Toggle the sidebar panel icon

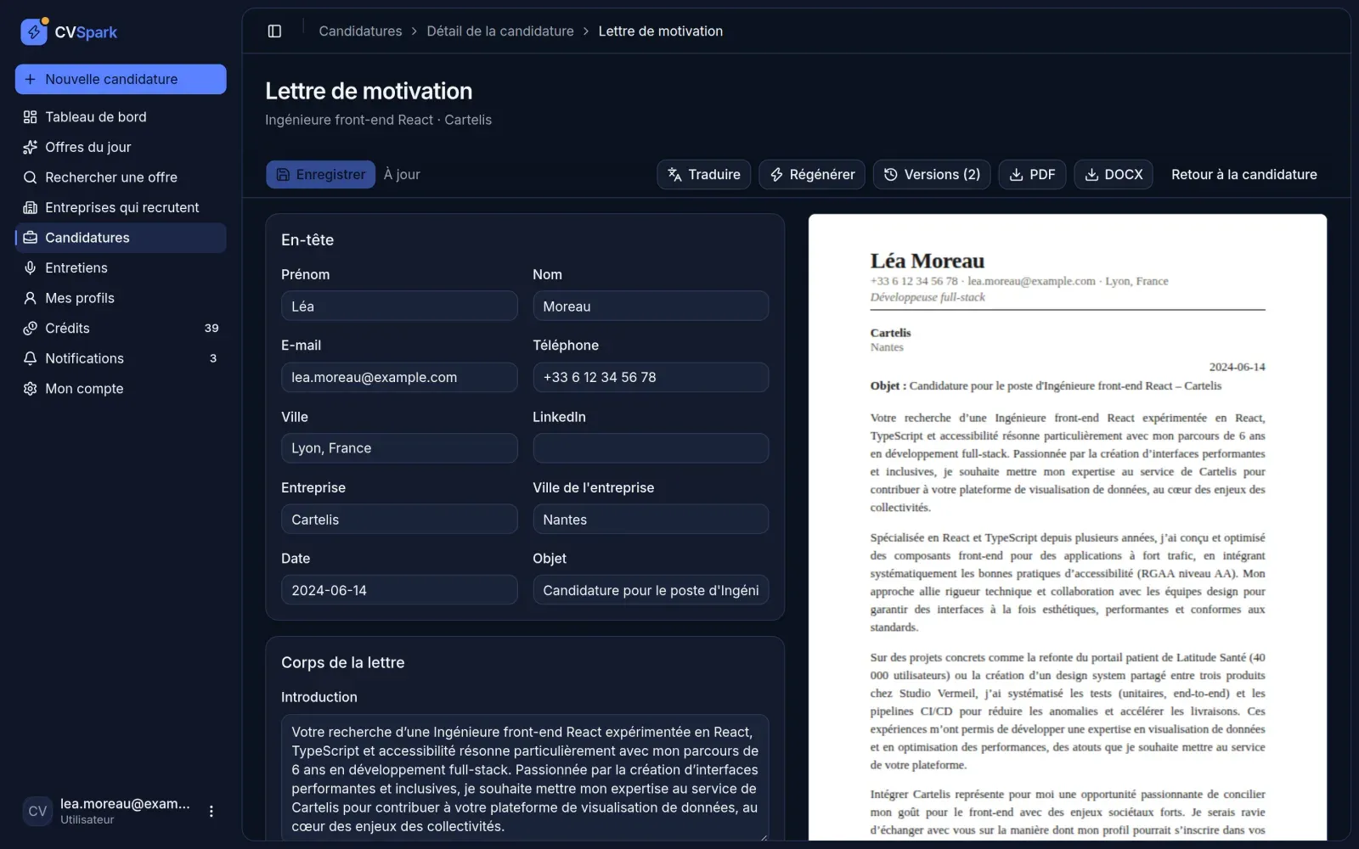pyautogui.click(x=274, y=31)
